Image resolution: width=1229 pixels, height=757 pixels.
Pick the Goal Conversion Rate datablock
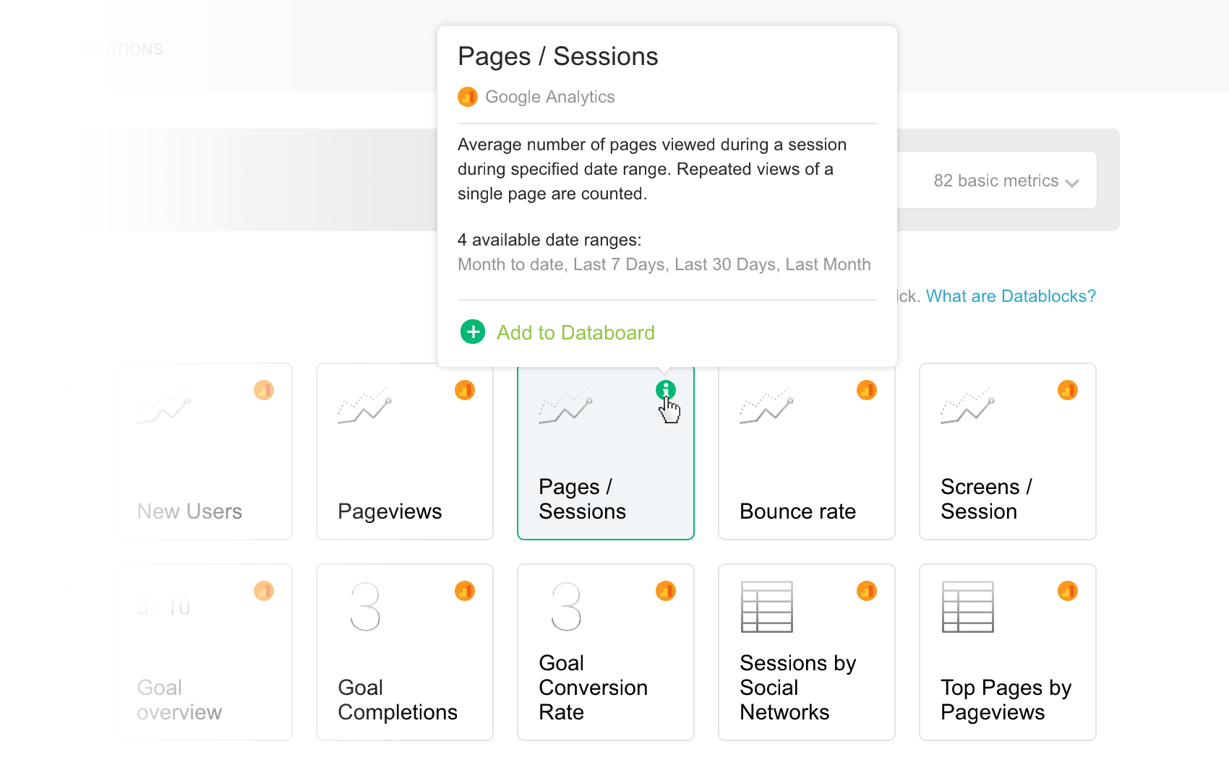[606, 652]
